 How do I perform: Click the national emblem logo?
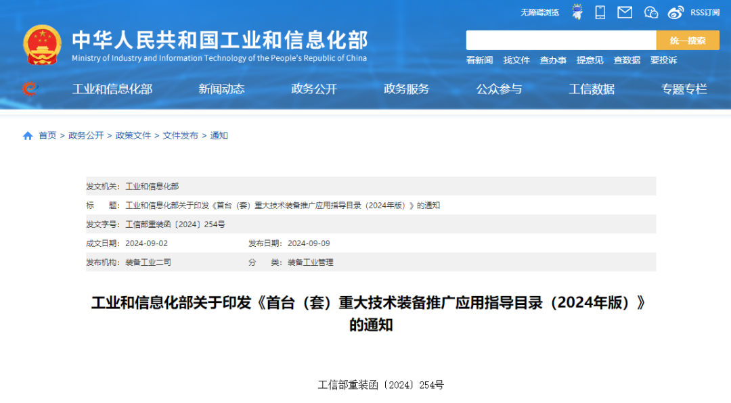tap(41, 44)
